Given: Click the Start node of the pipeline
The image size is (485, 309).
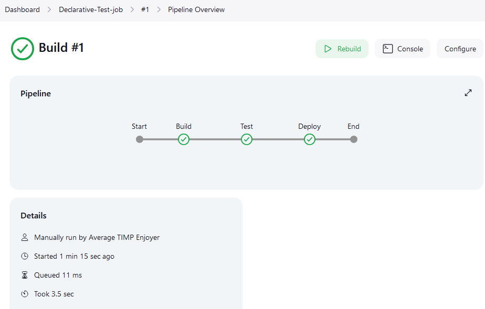Looking at the screenshot, I should click(140, 139).
